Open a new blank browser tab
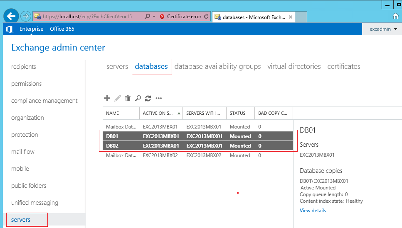402x228 pixels. click(301, 17)
